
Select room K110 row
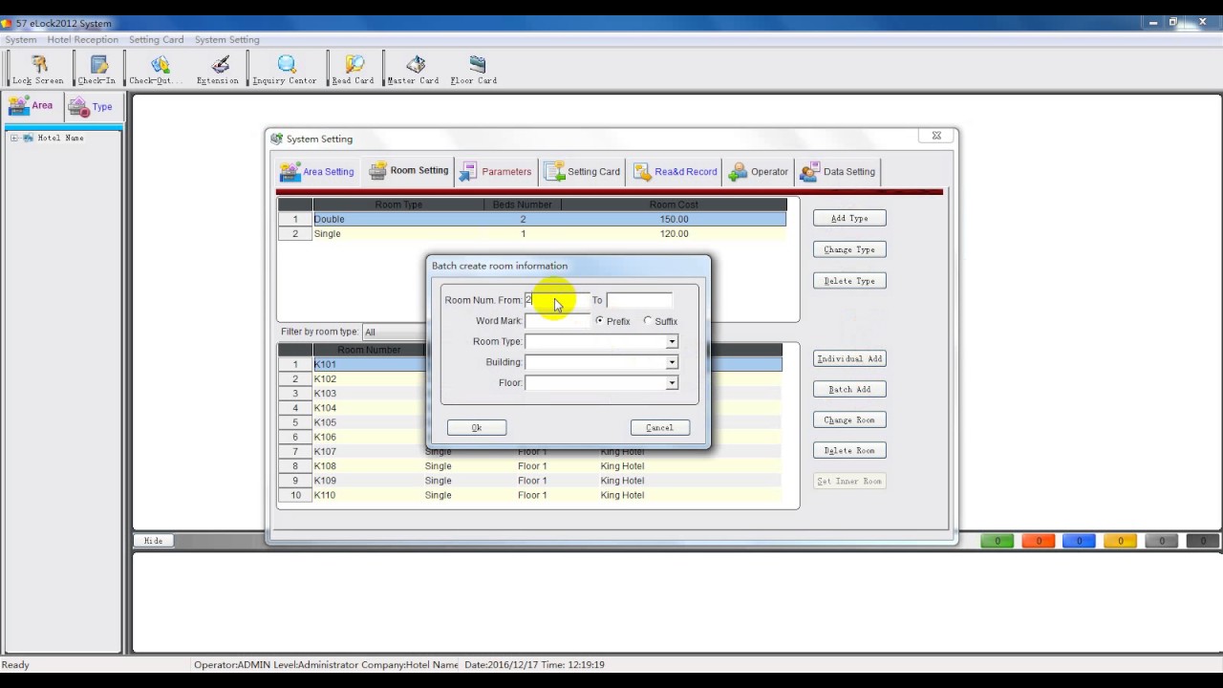(x=530, y=495)
